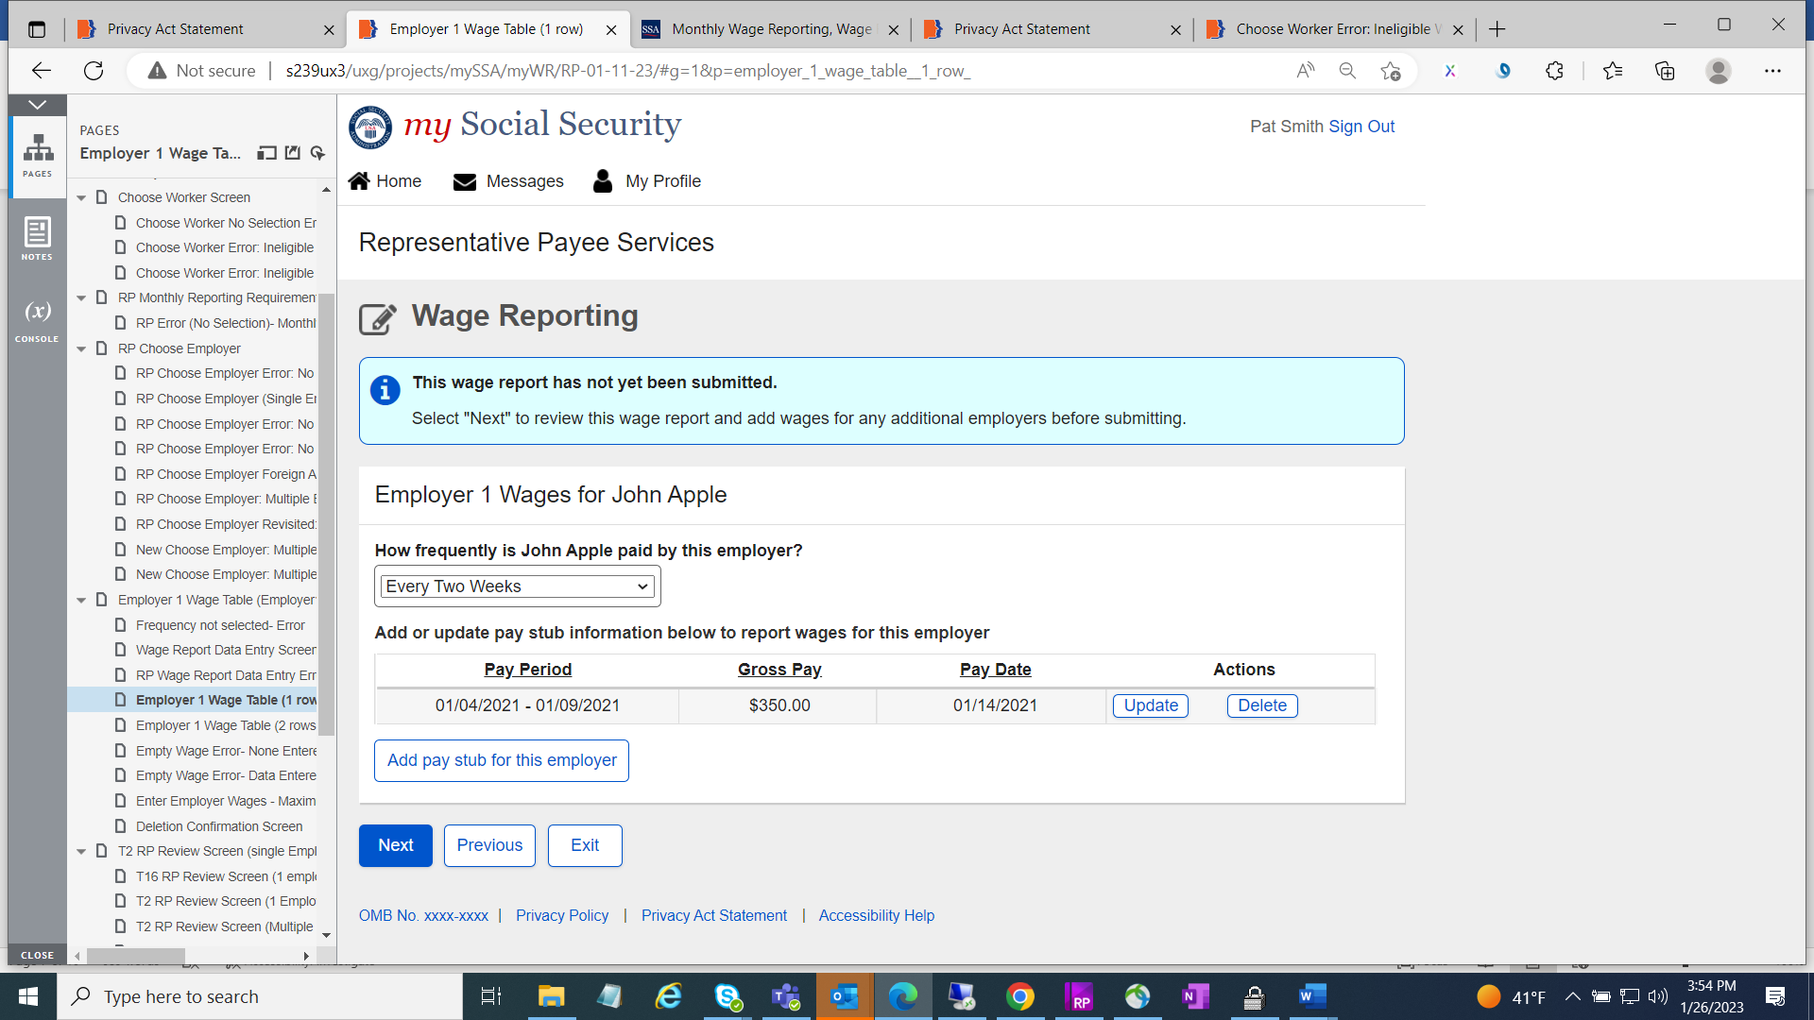The width and height of the screenshot is (1814, 1020).
Task: Click Add pay stub for this employer
Action: 501,760
